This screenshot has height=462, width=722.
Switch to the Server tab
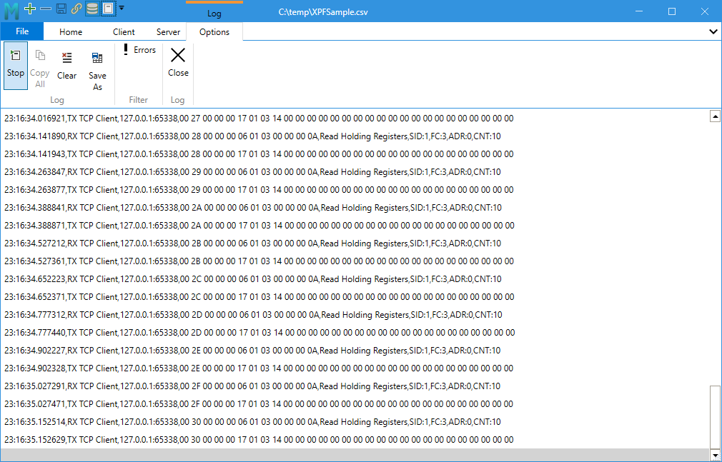168,31
